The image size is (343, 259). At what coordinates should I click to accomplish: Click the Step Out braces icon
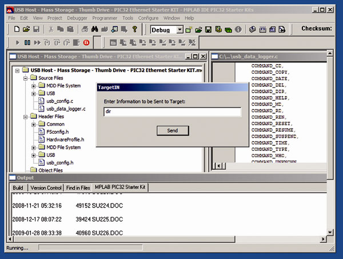[x=66, y=42]
